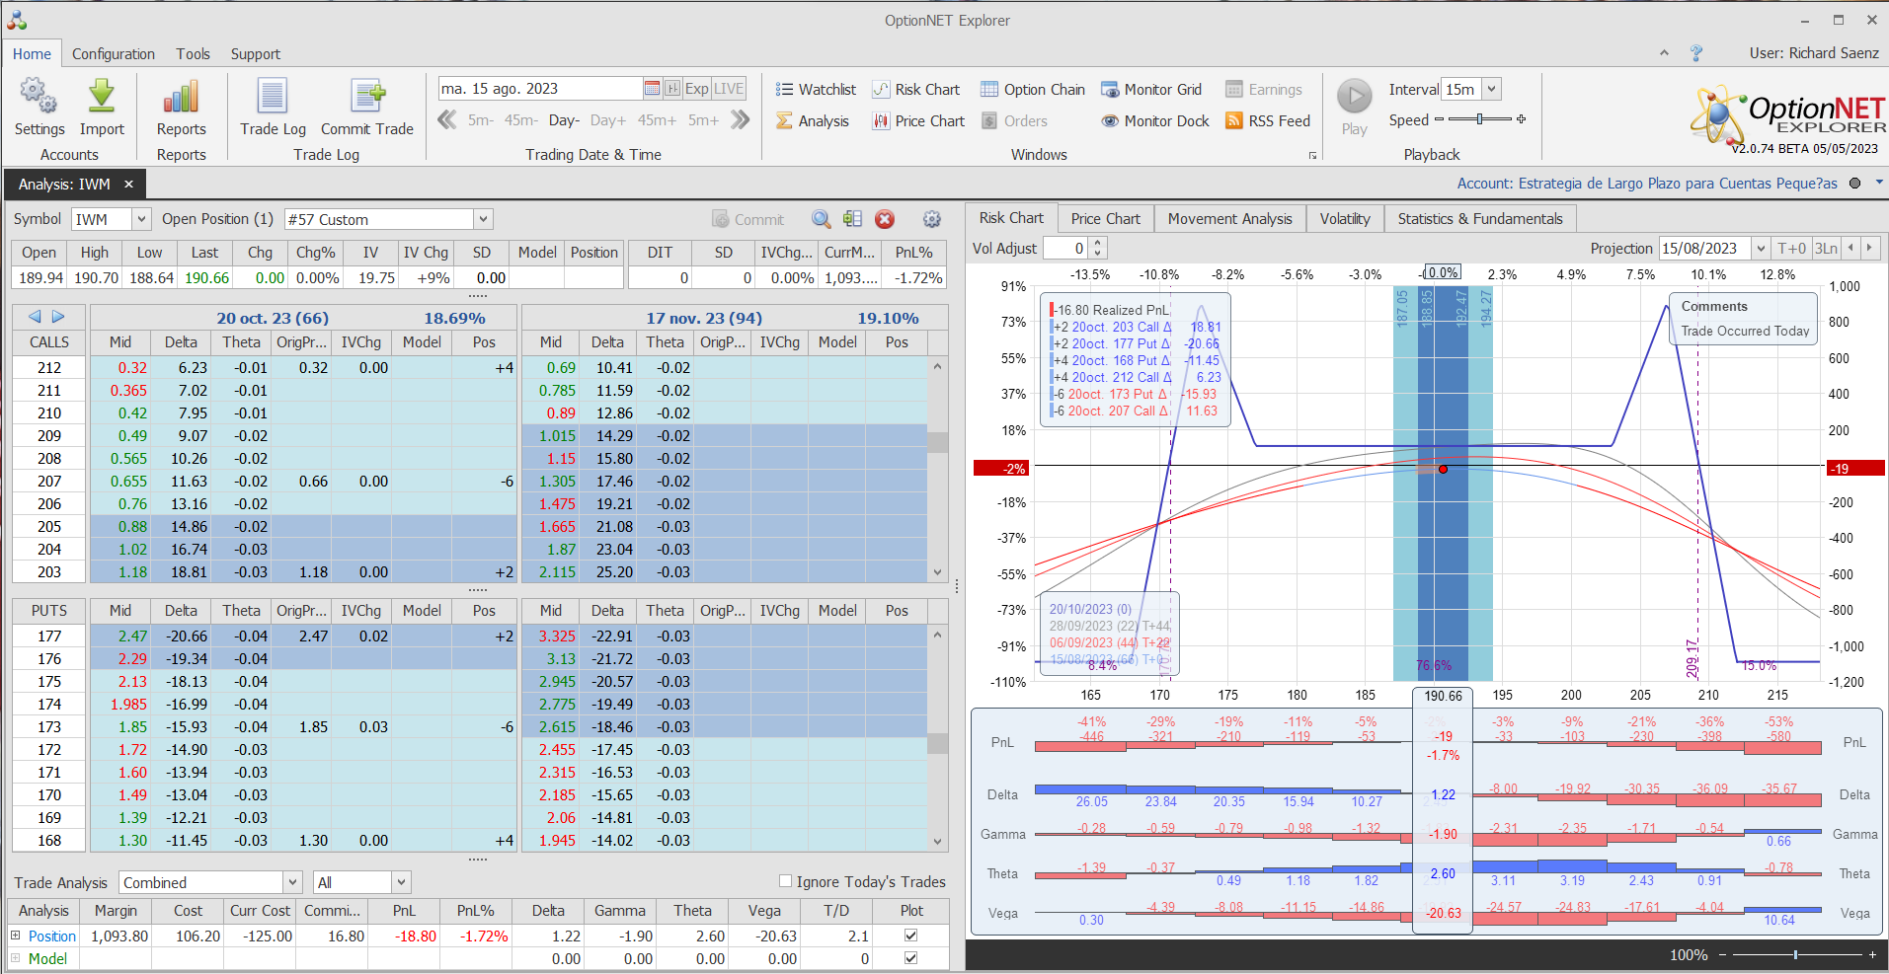Viewport: 1889px width, 974px height.
Task: Open the Configuration ribbon tab
Action: tap(113, 54)
